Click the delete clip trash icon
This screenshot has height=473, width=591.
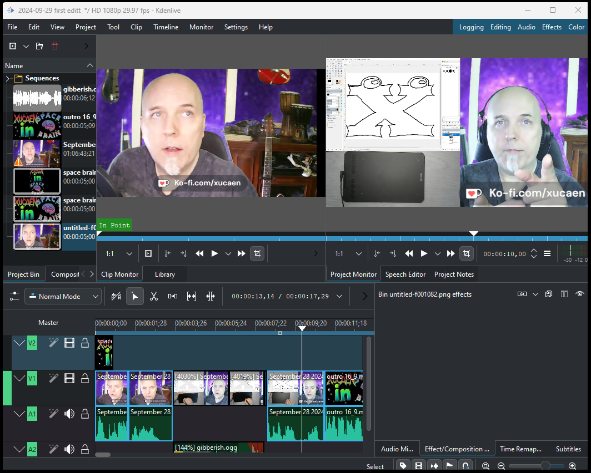(55, 46)
